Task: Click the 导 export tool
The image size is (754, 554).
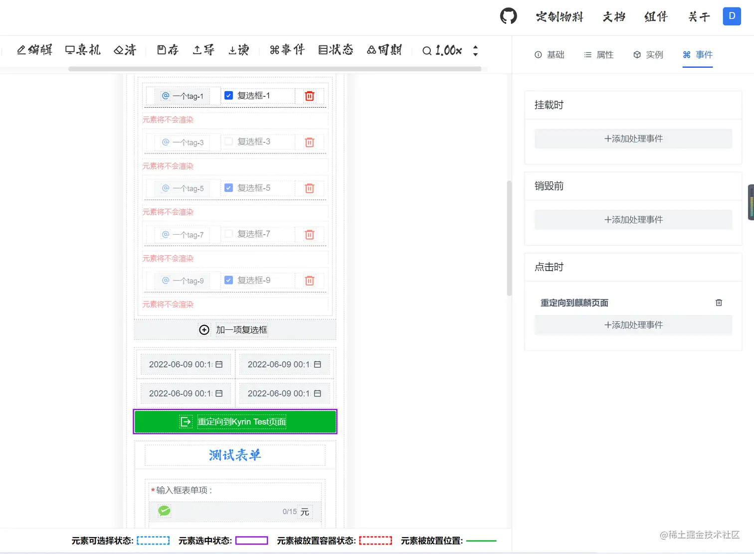Action: (203, 50)
